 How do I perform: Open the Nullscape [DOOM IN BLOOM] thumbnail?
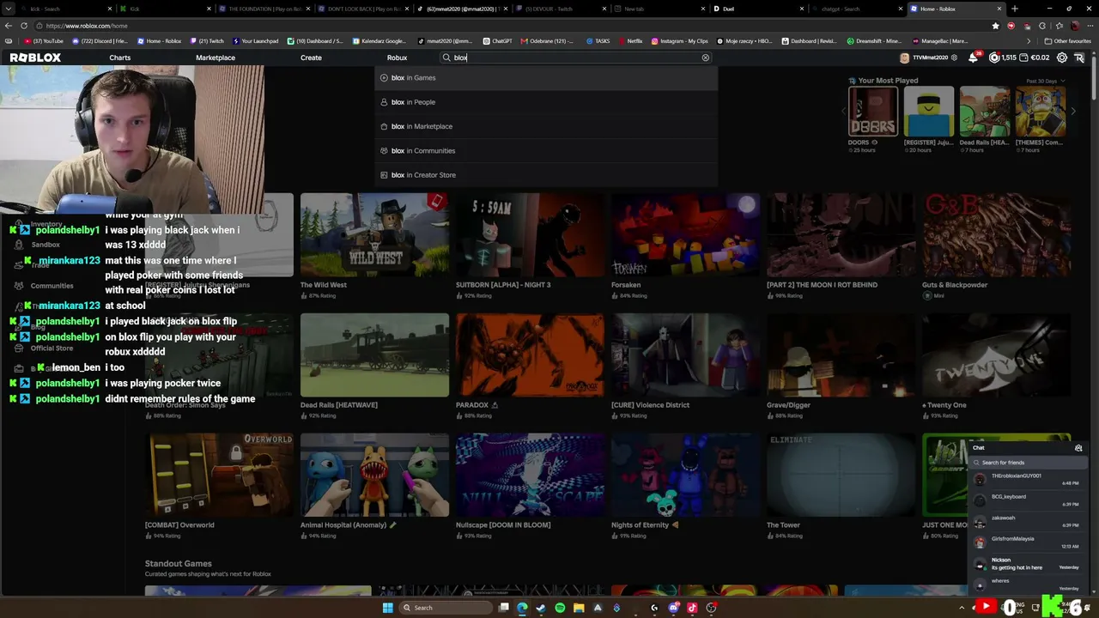[x=530, y=476]
